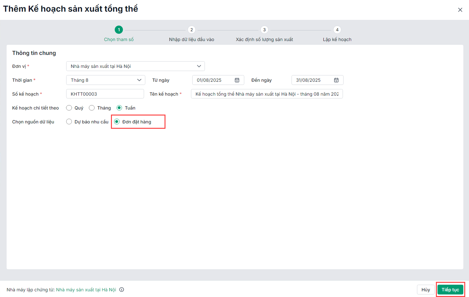Open the Đến ngày calendar picker icon

pyautogui.click(x=336, y=80)
